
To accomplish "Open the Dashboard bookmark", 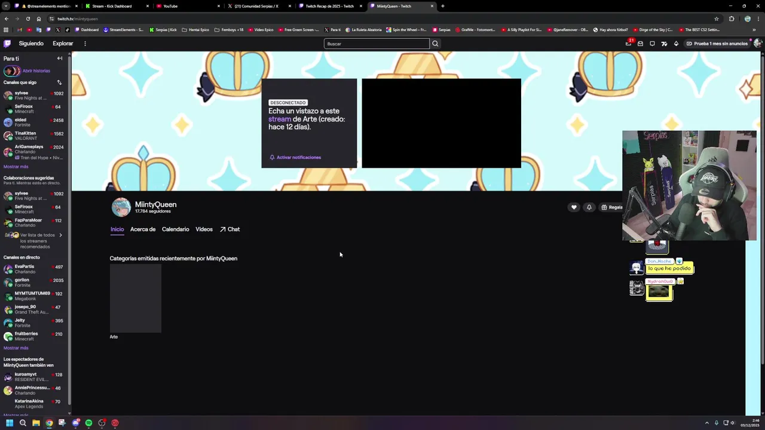I will tap(87, 29).
